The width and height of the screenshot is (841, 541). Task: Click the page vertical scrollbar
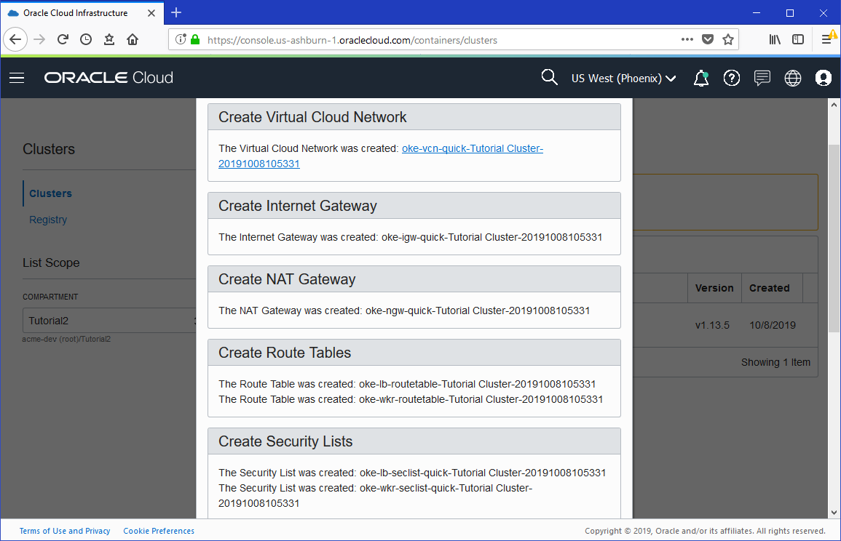(834, 240)
